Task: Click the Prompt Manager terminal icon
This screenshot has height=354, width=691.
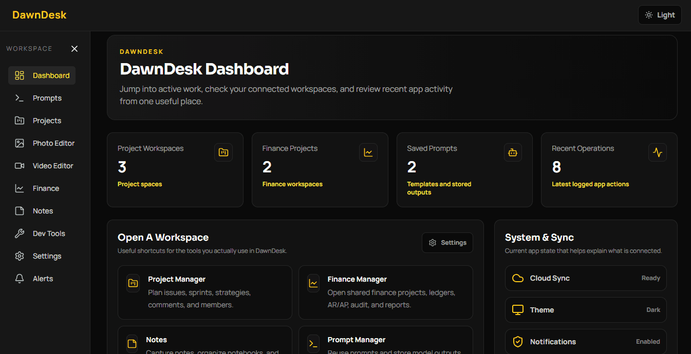Action: [313, 344]
